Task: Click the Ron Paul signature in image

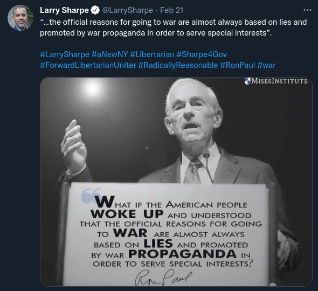Action: 163,278
